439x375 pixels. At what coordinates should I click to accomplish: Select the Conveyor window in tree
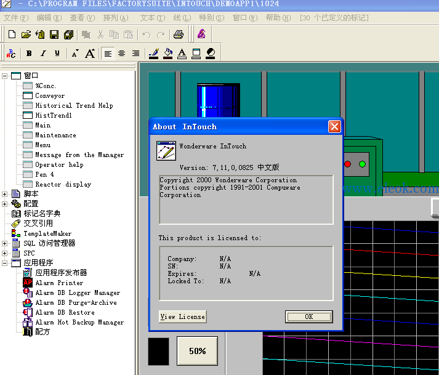50,96
